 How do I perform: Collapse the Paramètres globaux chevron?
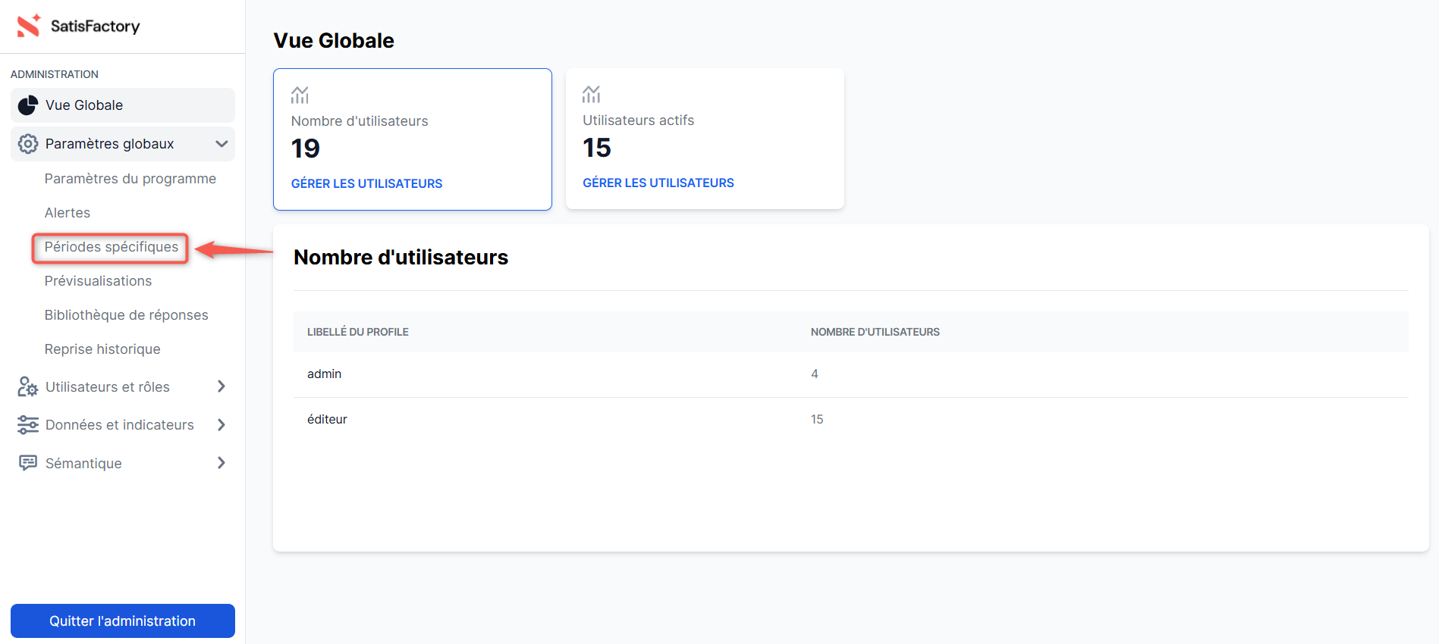coord(222,144)
